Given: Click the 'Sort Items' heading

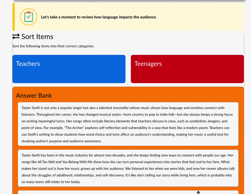Looking at the screenshot, I should 37,37.
